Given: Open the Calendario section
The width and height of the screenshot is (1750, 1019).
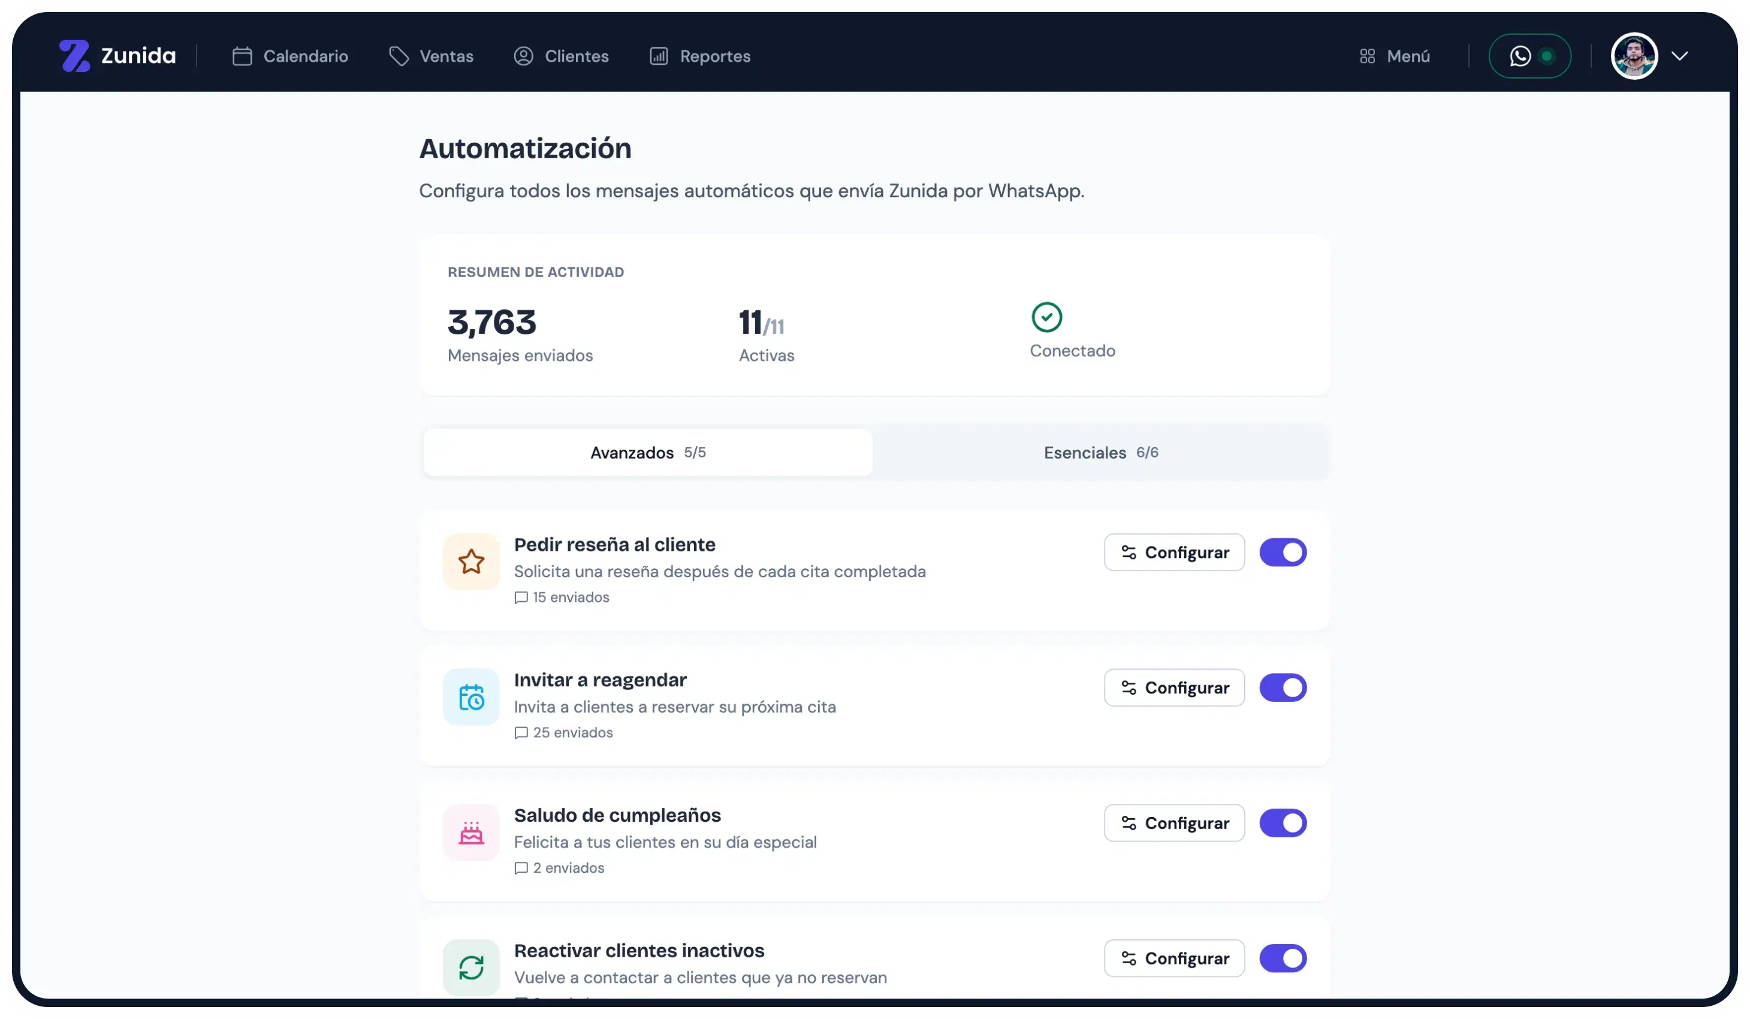Looking at the screenshot, I should [290, 56].
